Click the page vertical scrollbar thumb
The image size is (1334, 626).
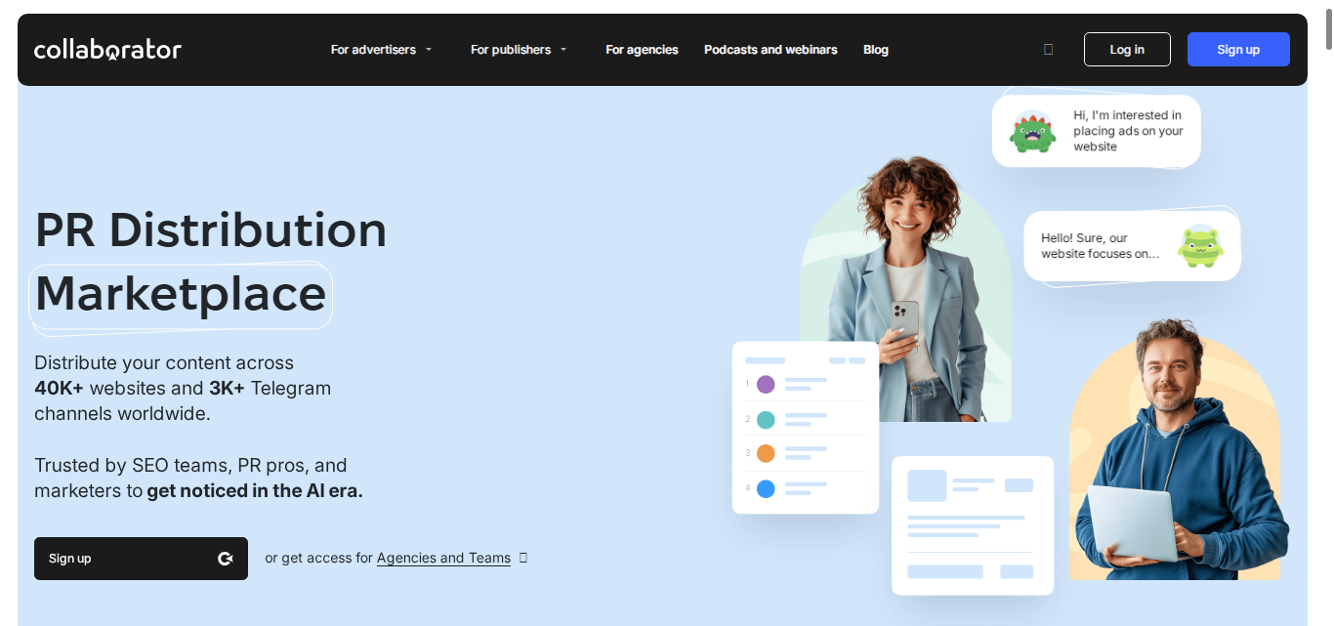click(1328, 30)
